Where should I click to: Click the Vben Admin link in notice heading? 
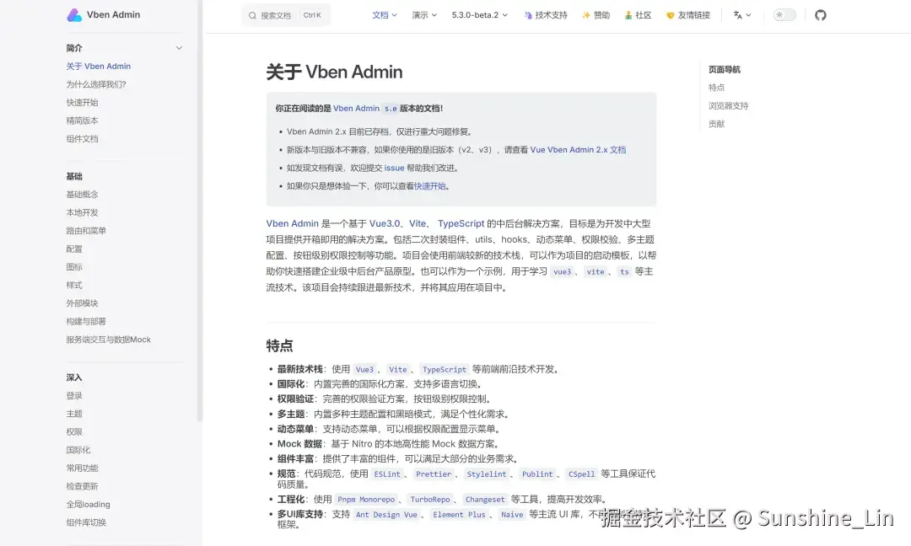pyautogui.click(x=356, y=109)
